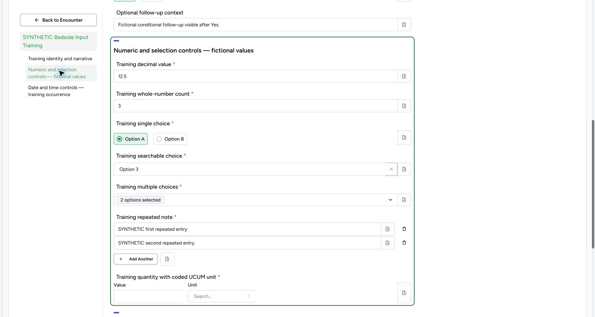Image resolution: width=595 pixels, height=317 pixels.
Task: Click note icon next to Add Another button
Action: click(x=167, y=259)
